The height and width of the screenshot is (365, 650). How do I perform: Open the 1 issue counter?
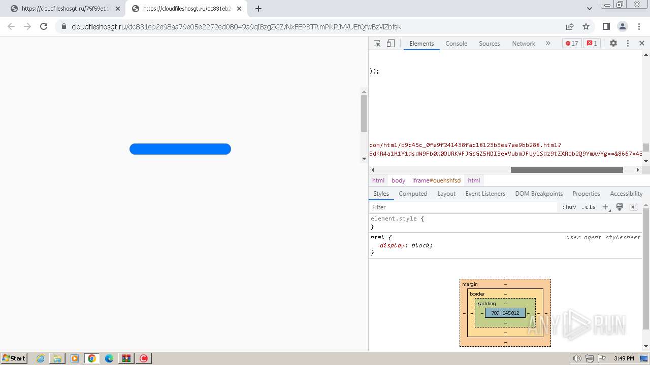(592, 44)
